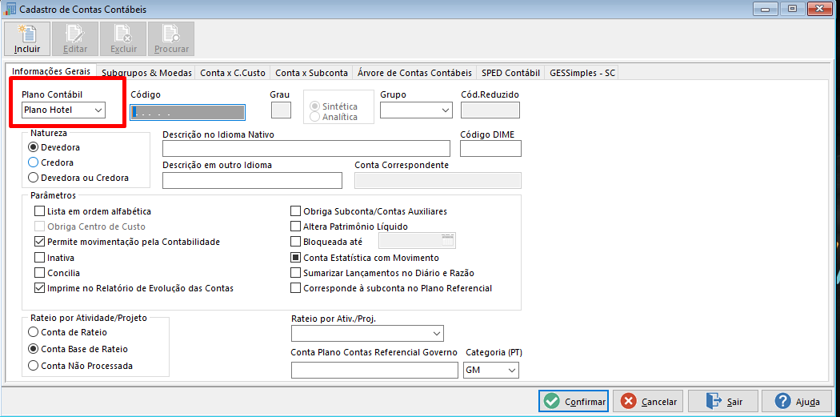The height and width of the screenshot is (417, 840).
Task: Open Ajuda help button
Action: coord(798,401)
